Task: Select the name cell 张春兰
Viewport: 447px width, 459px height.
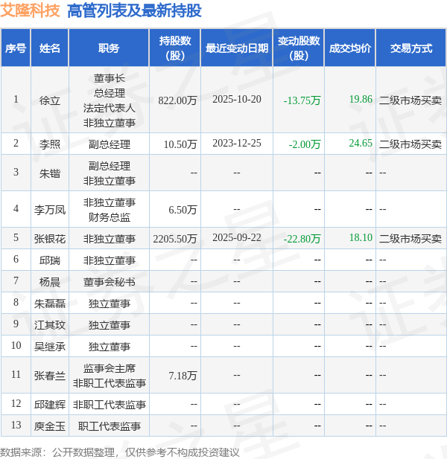Action: point(50,376)
